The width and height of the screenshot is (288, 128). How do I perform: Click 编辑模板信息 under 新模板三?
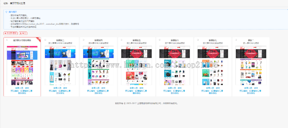65,91
